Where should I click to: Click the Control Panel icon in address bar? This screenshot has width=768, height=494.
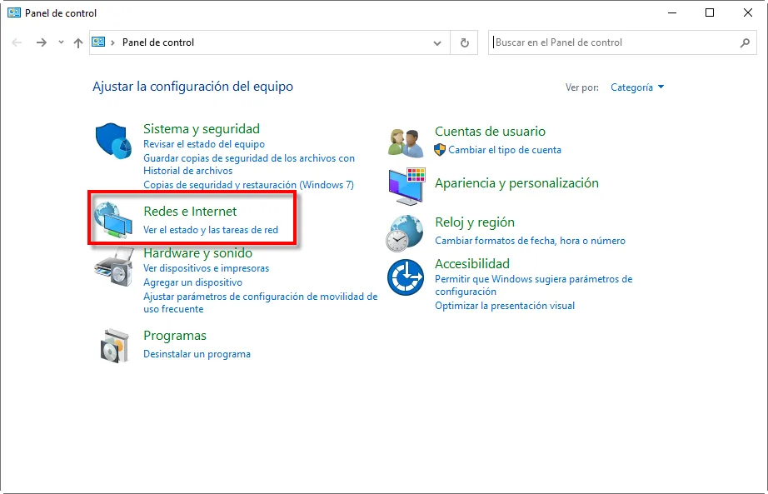click(98, 42)
